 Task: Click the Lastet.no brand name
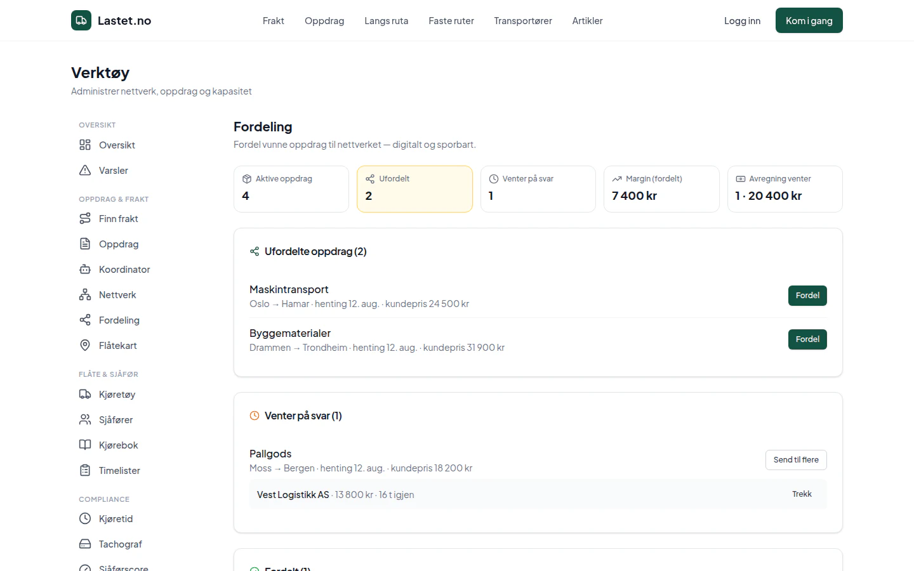(x=124, y=20)
